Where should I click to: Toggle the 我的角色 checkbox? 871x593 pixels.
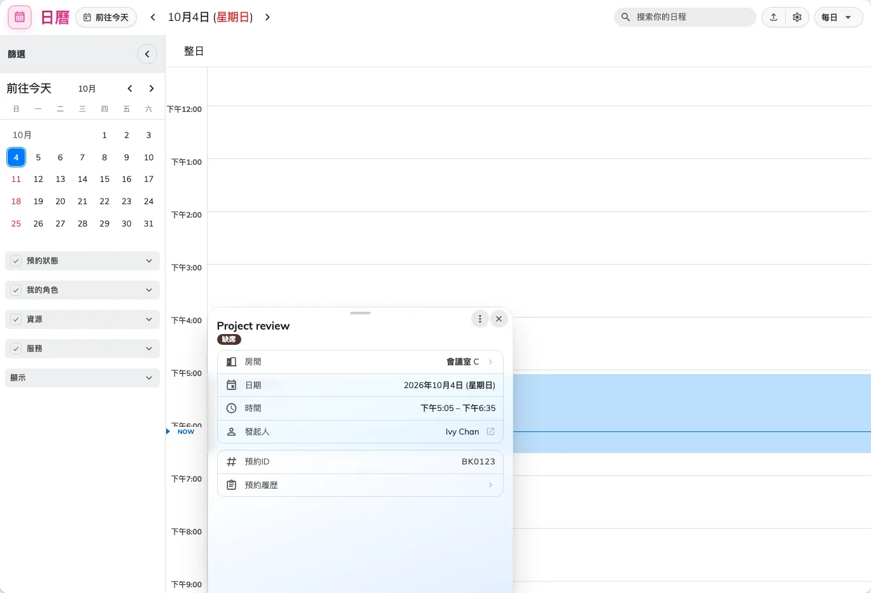point(16,290)
